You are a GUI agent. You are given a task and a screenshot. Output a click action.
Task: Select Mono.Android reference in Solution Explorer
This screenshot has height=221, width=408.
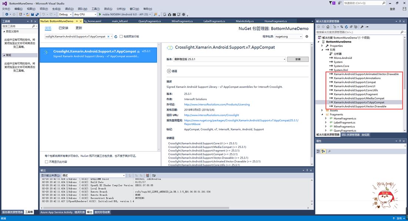pyautogui.click(x=343, y=58)
